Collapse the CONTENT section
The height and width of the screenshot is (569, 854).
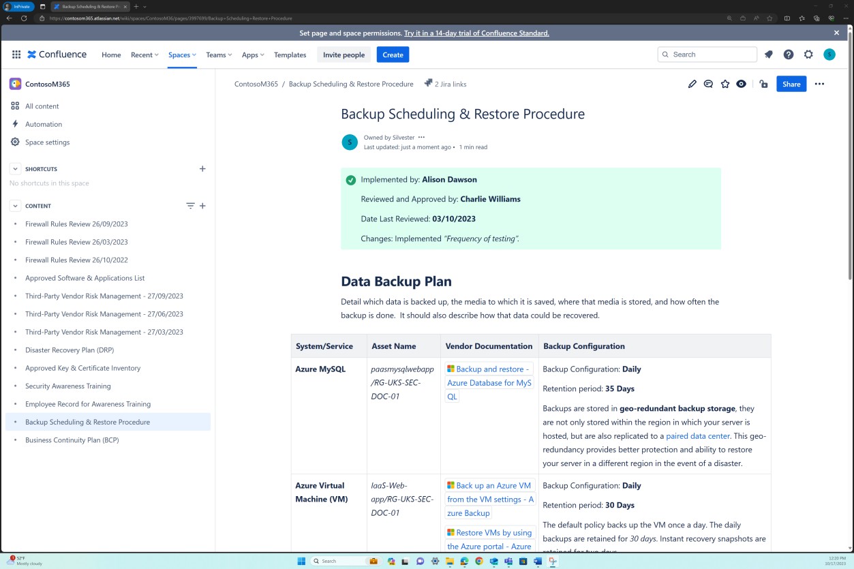tap(15, 205)
